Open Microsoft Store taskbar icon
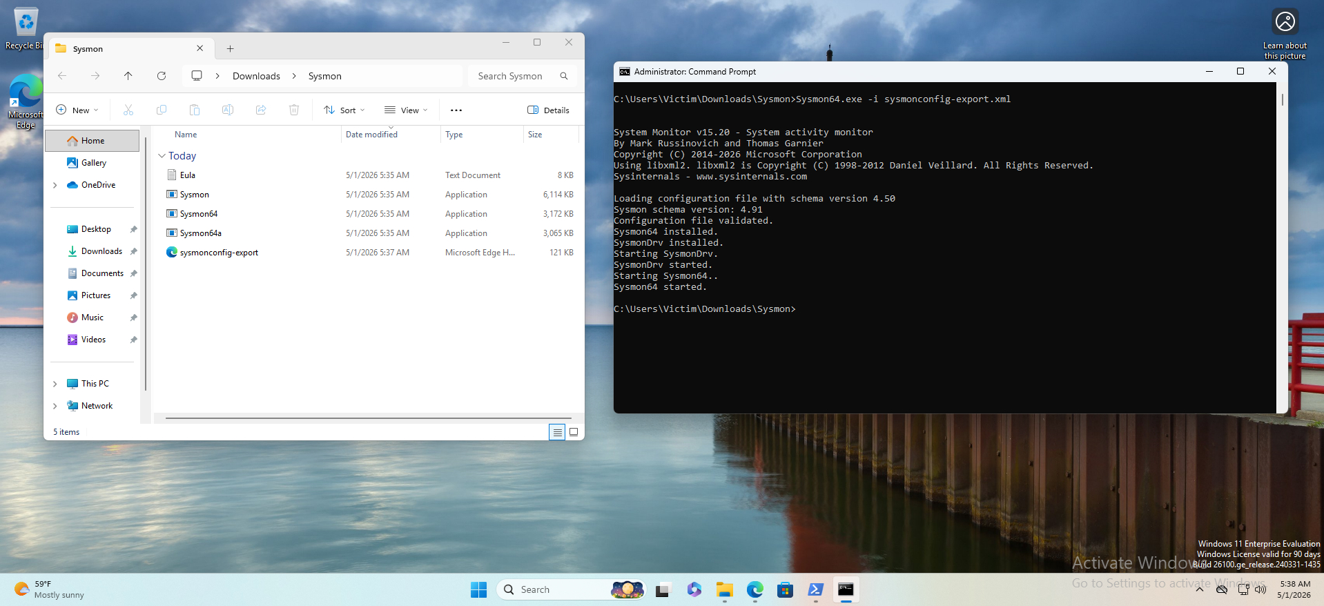 (x=785, y=589)
